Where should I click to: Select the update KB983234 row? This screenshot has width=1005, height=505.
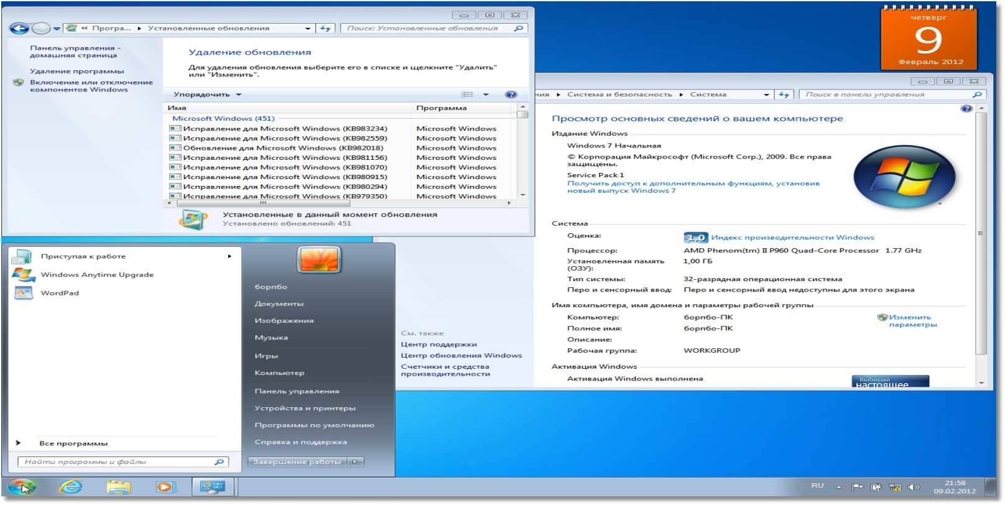[x=340, y=129]
